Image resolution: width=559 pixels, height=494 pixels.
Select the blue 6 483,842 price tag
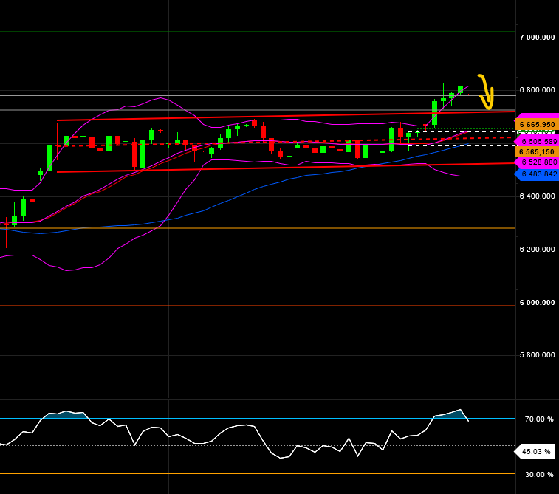point(537,174)
